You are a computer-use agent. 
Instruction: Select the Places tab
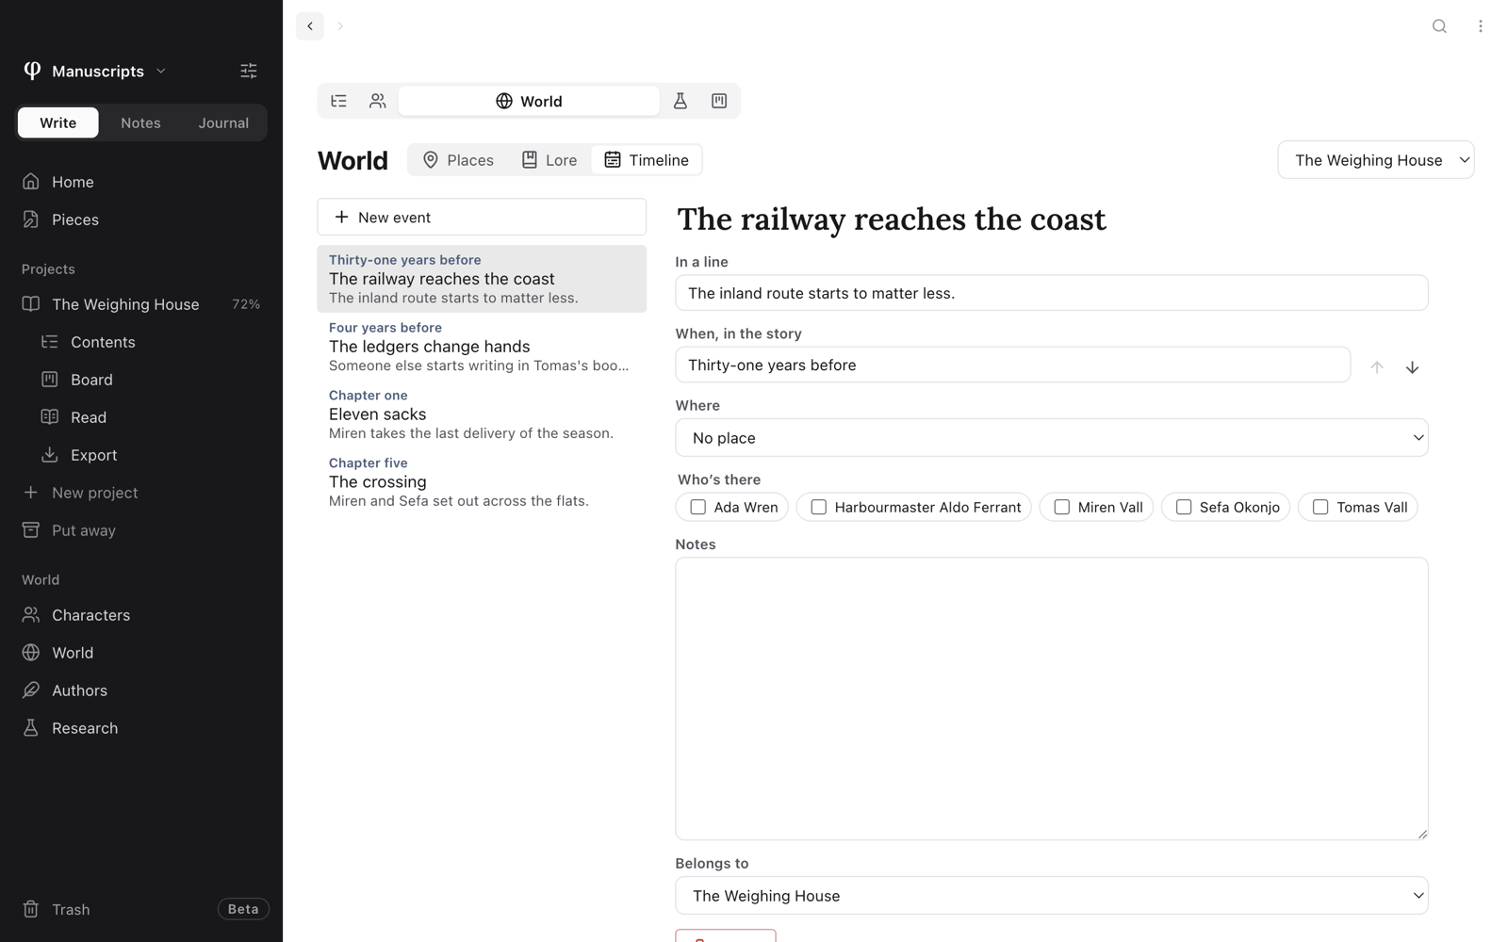click(458, 160)
